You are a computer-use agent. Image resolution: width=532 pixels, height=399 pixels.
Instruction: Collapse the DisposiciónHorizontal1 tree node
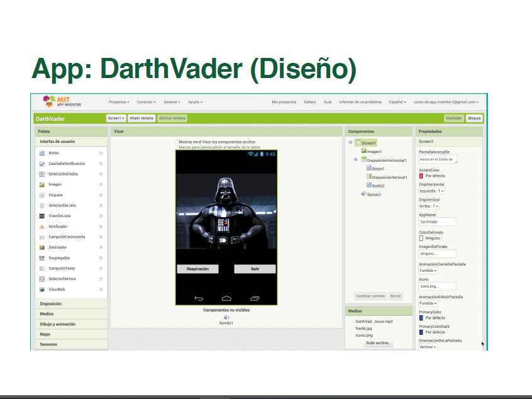click(x=357, y=160)
